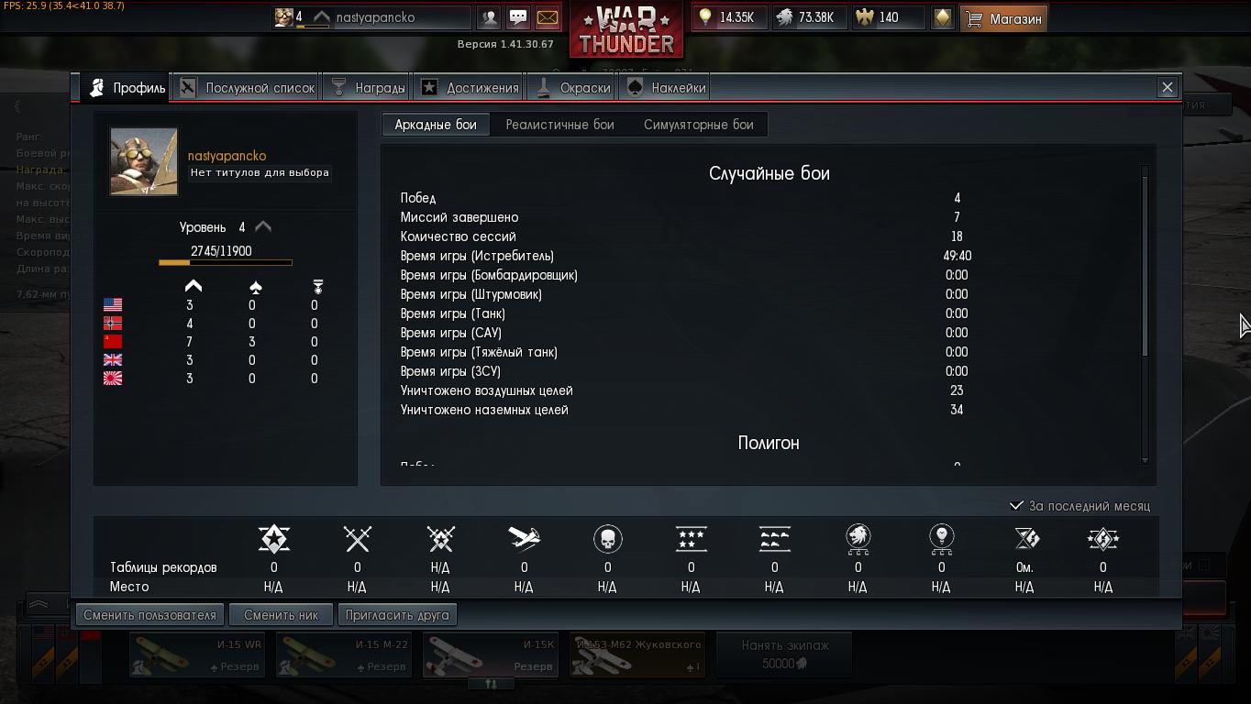Expand the panel arrow above Сменить пользователя
This screenshot has height=704, width=1251.
click(39, 604)
